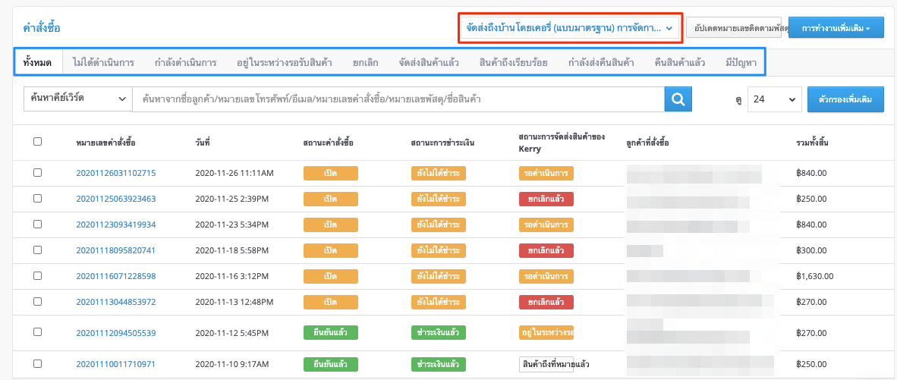Check the box for order 20201125063923463
Viewport: 897px width, 380px height.
coord(37,198)
